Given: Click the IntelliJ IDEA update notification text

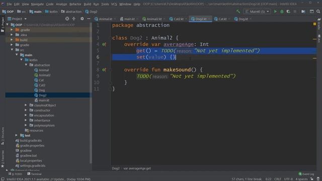Looking at the screenshot, I should (48, 179).
